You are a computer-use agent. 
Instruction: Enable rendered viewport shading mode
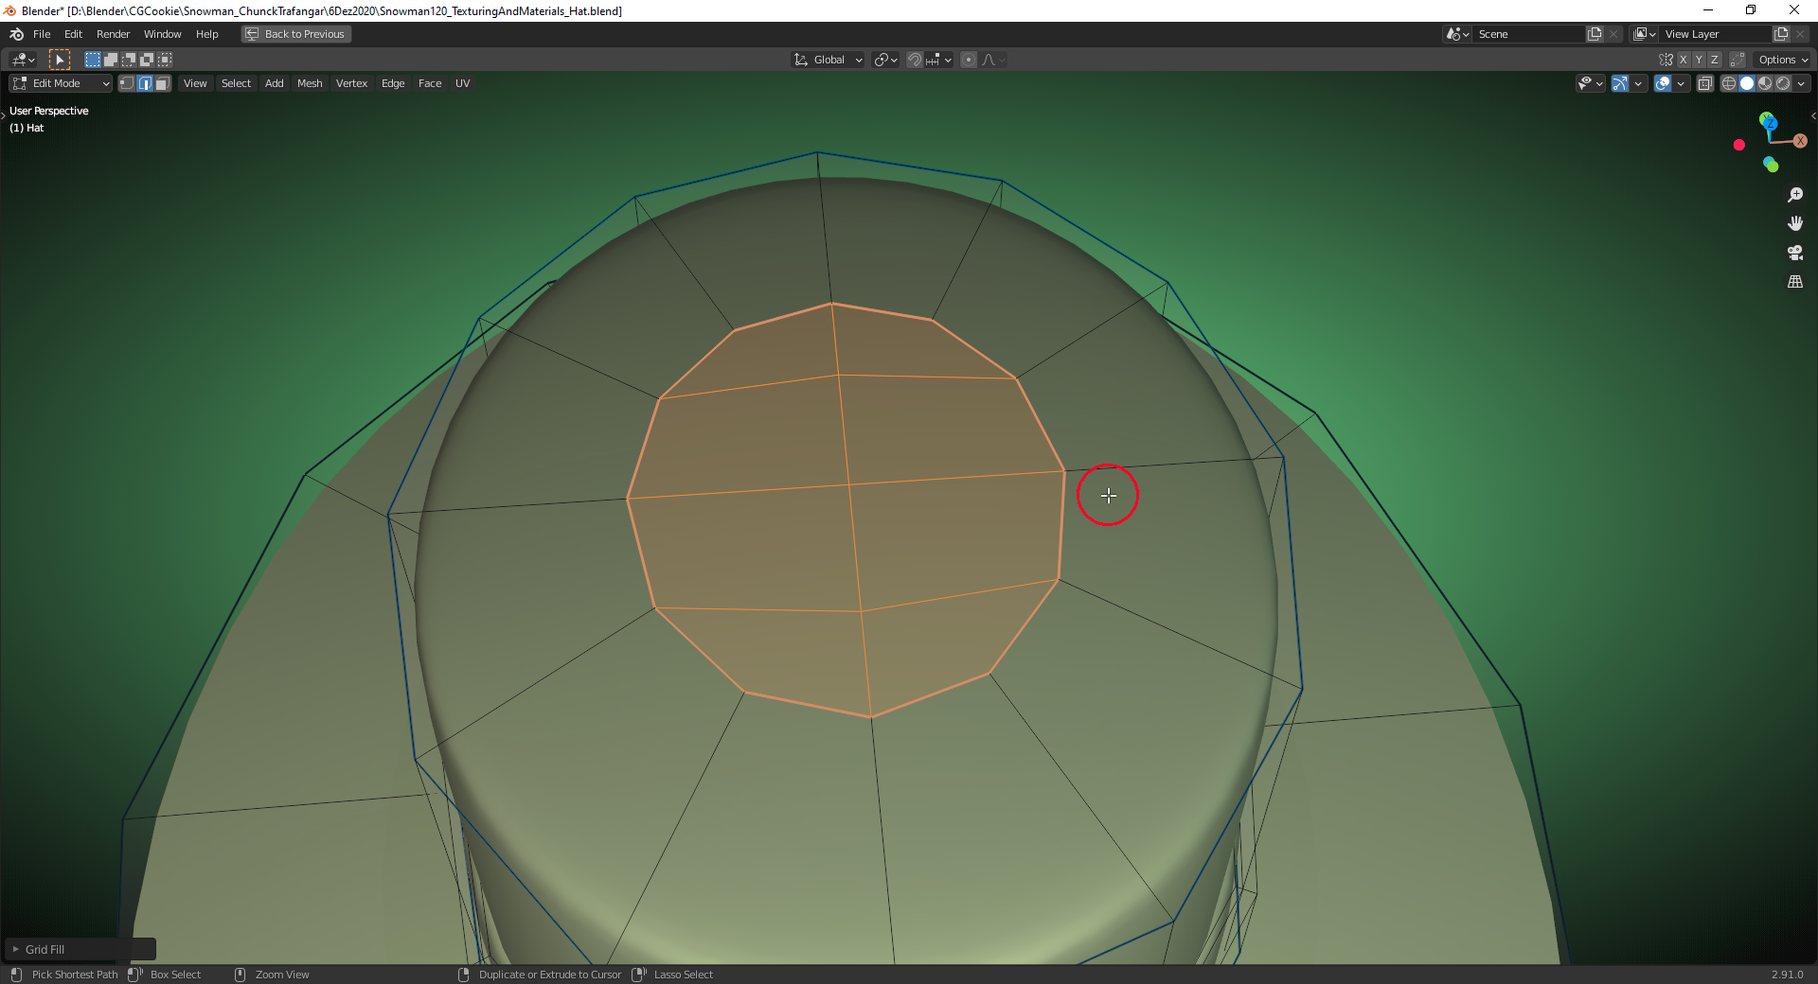(x=1784, y=83)
